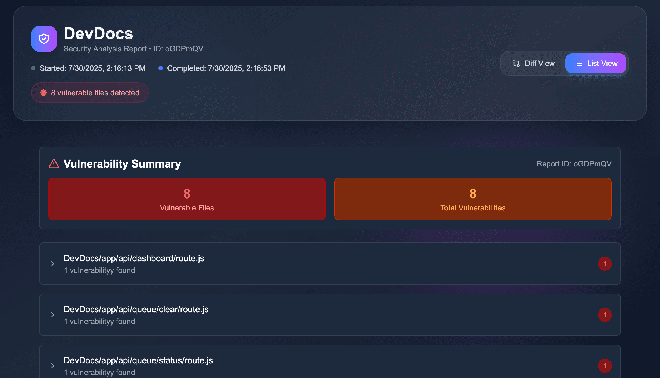The image size is (660, 378).
Task: Click the list icon inside List View button
Action: pos(578,63)
